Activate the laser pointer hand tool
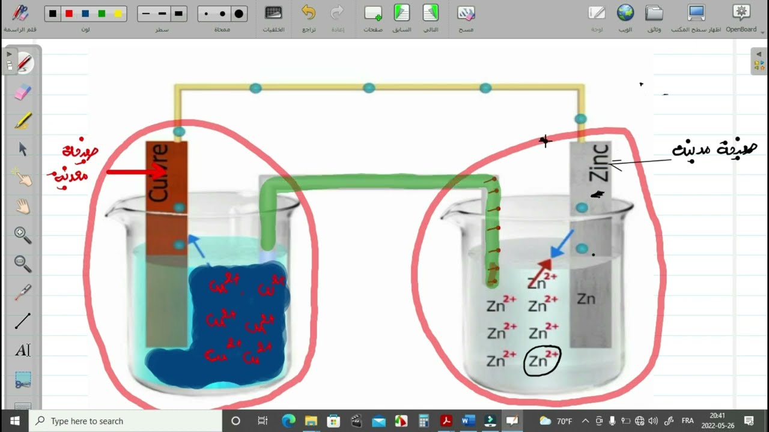Viewport: 769px width, 432px height. pyautogui.click(x=23, y=178)
